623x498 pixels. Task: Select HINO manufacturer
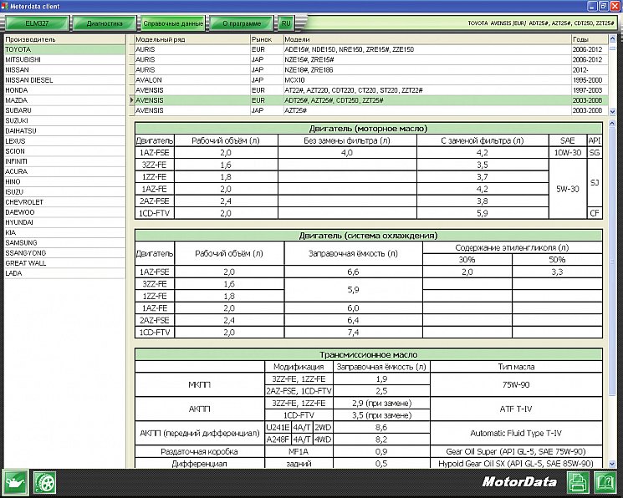point(64,182)
